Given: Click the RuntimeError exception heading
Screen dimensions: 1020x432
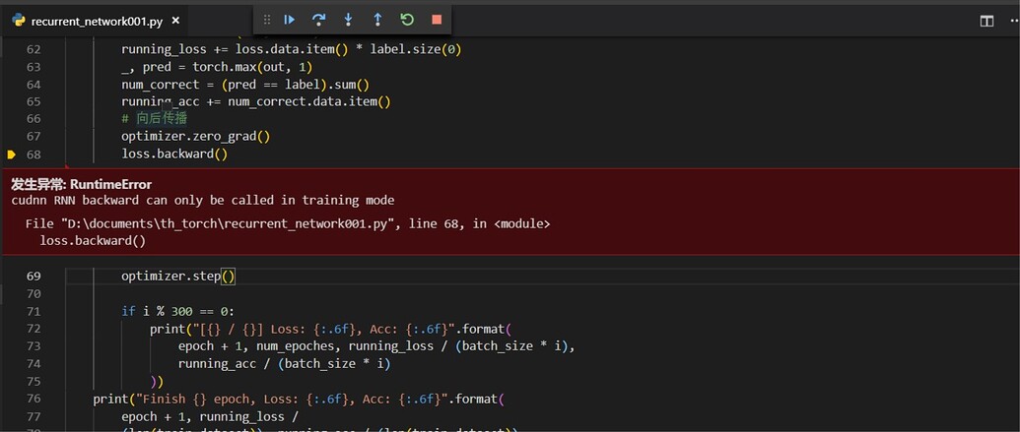Looking at the screenshot, I should pos(81,184).
